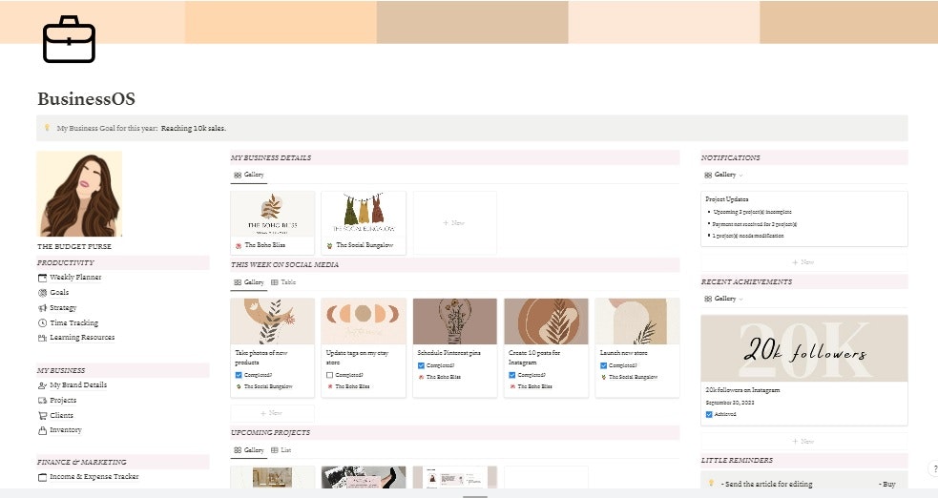Viewport: 938px width, 498px height.
Task: Click 'The Budget Purse' label
Action: [74, 246]
